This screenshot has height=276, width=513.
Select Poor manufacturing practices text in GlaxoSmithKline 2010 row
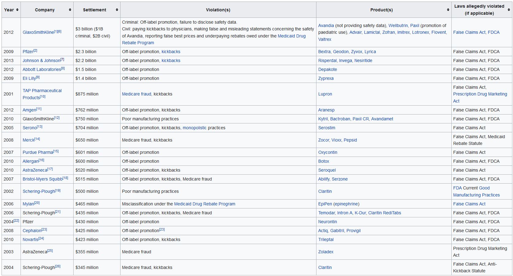point(150,119)
